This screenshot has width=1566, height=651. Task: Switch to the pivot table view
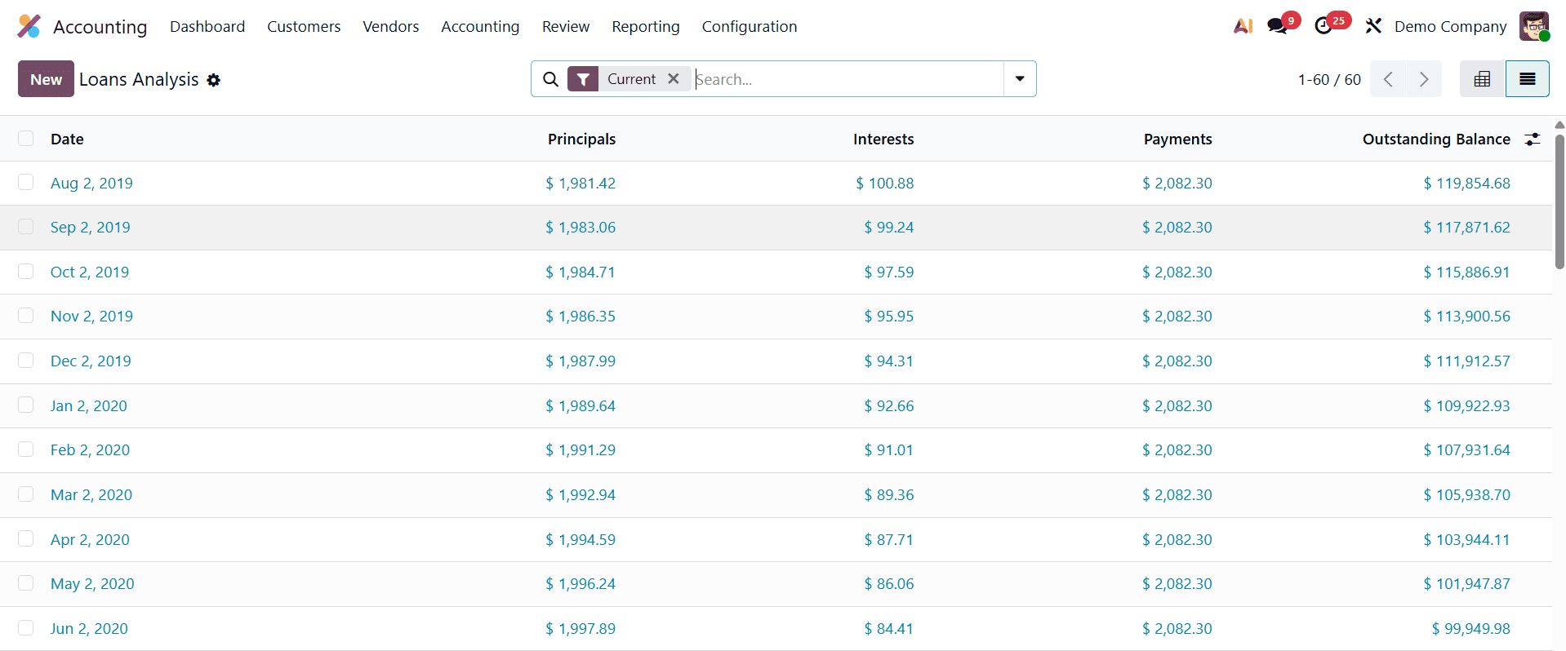pos(1482,79)
